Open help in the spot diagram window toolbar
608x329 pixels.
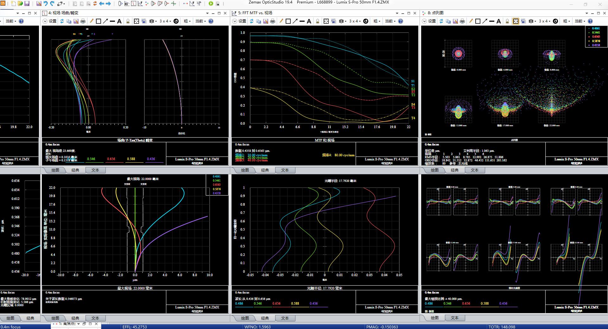pos(590,21)
